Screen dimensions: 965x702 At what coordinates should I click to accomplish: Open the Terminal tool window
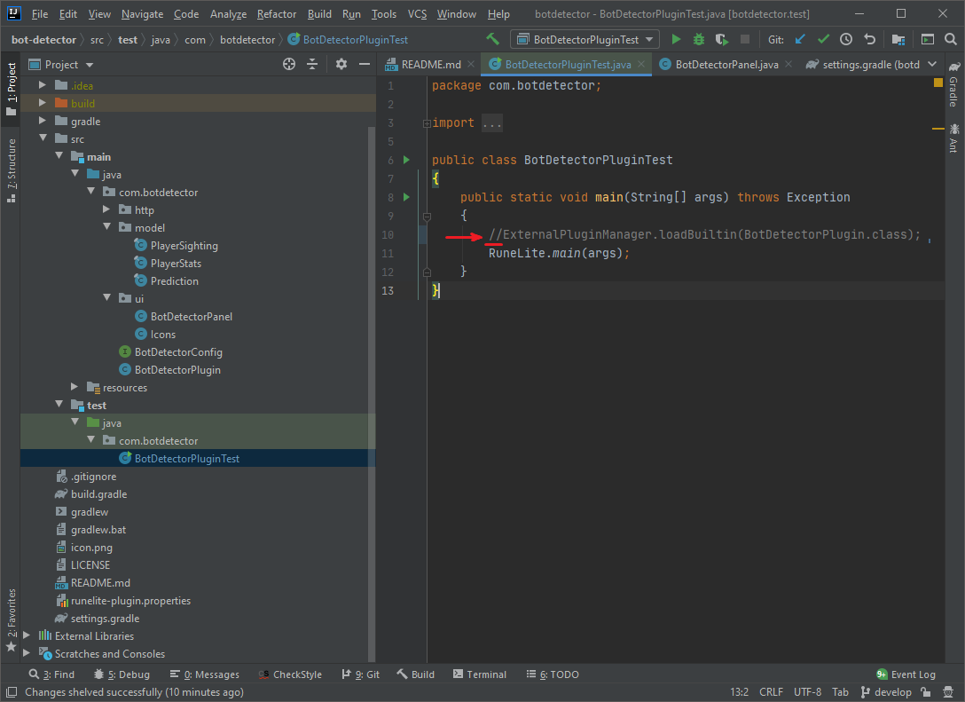478,674
